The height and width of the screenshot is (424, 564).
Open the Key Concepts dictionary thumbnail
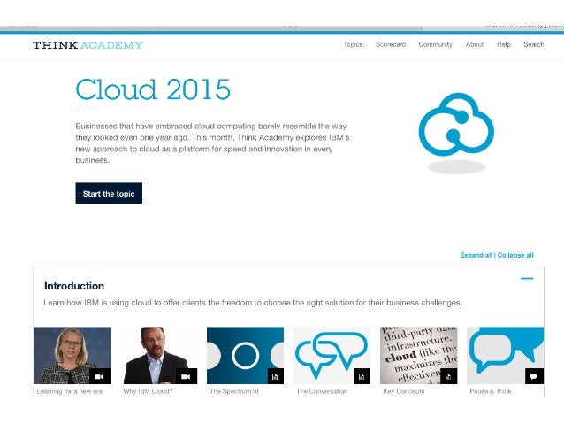[419, 355]
